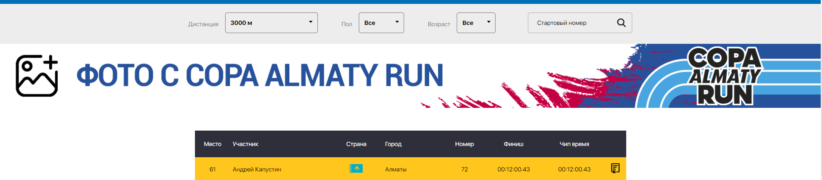
Task: Open the Дистанция dropdown showing 3000 м
Action: pos(271,23)
